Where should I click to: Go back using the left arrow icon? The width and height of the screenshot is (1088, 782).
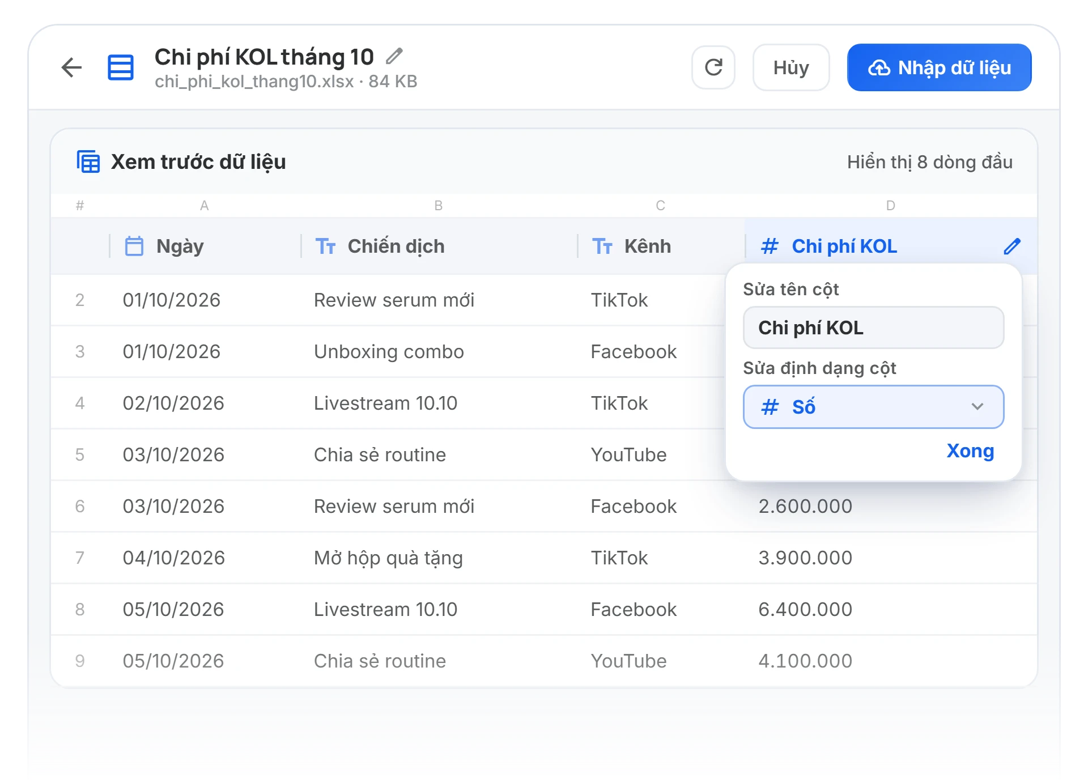pos(71,67)
